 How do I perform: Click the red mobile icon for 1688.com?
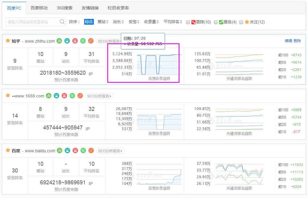coord(64,96)
